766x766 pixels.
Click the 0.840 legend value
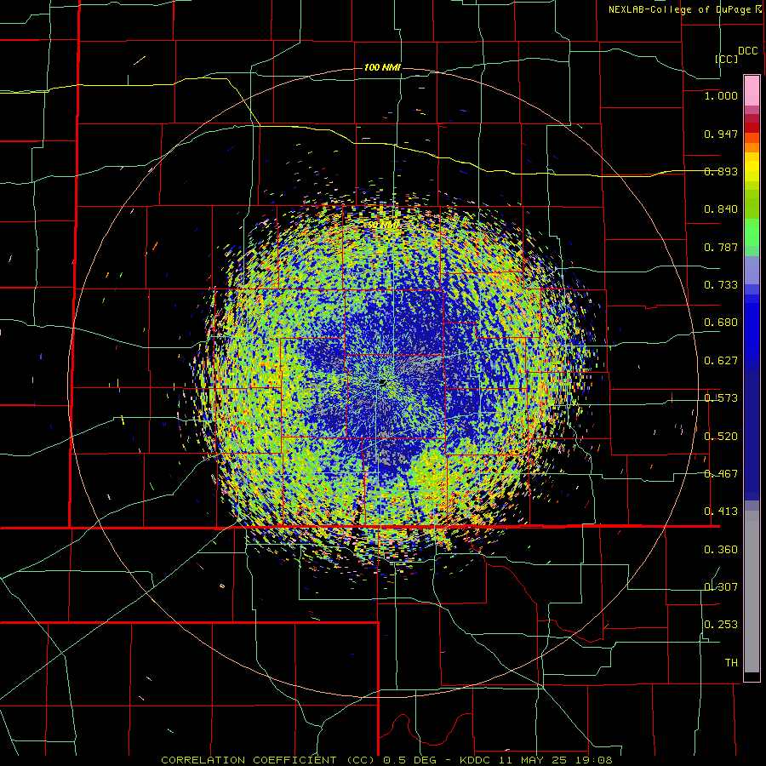click(721, 209)
